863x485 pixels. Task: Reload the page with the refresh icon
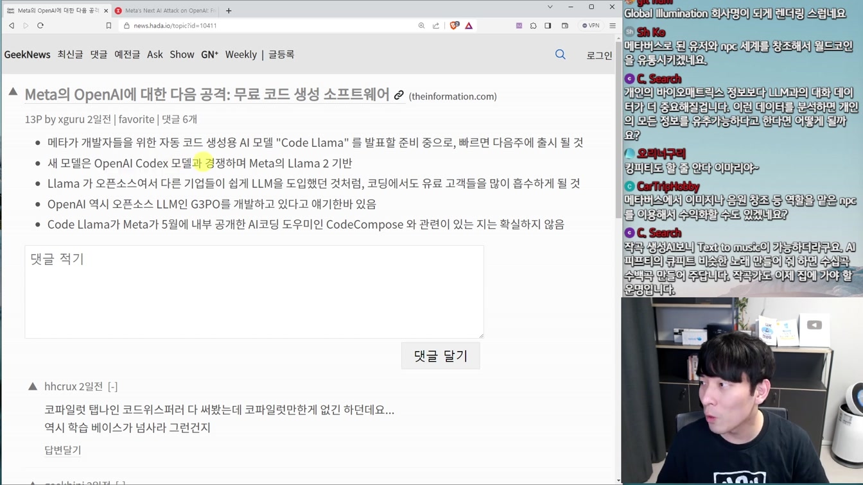[x=40, y=26]
